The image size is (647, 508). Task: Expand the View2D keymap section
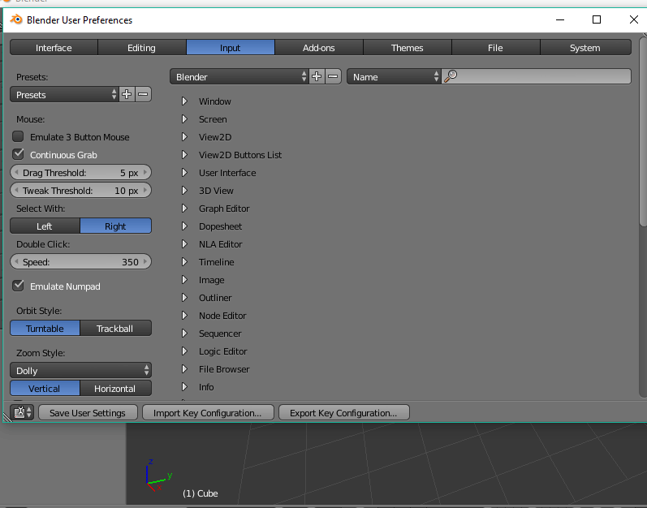(184, 136)
